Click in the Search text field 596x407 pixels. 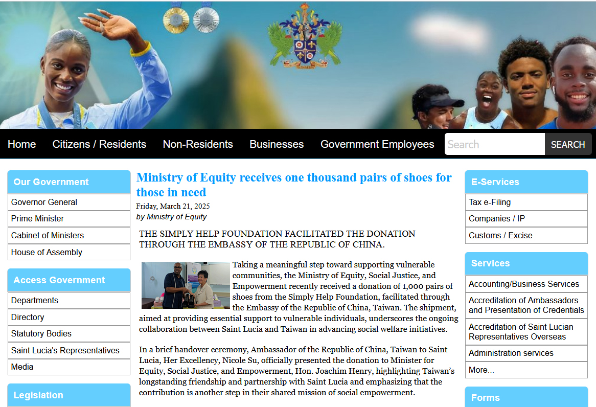point(494,144)
